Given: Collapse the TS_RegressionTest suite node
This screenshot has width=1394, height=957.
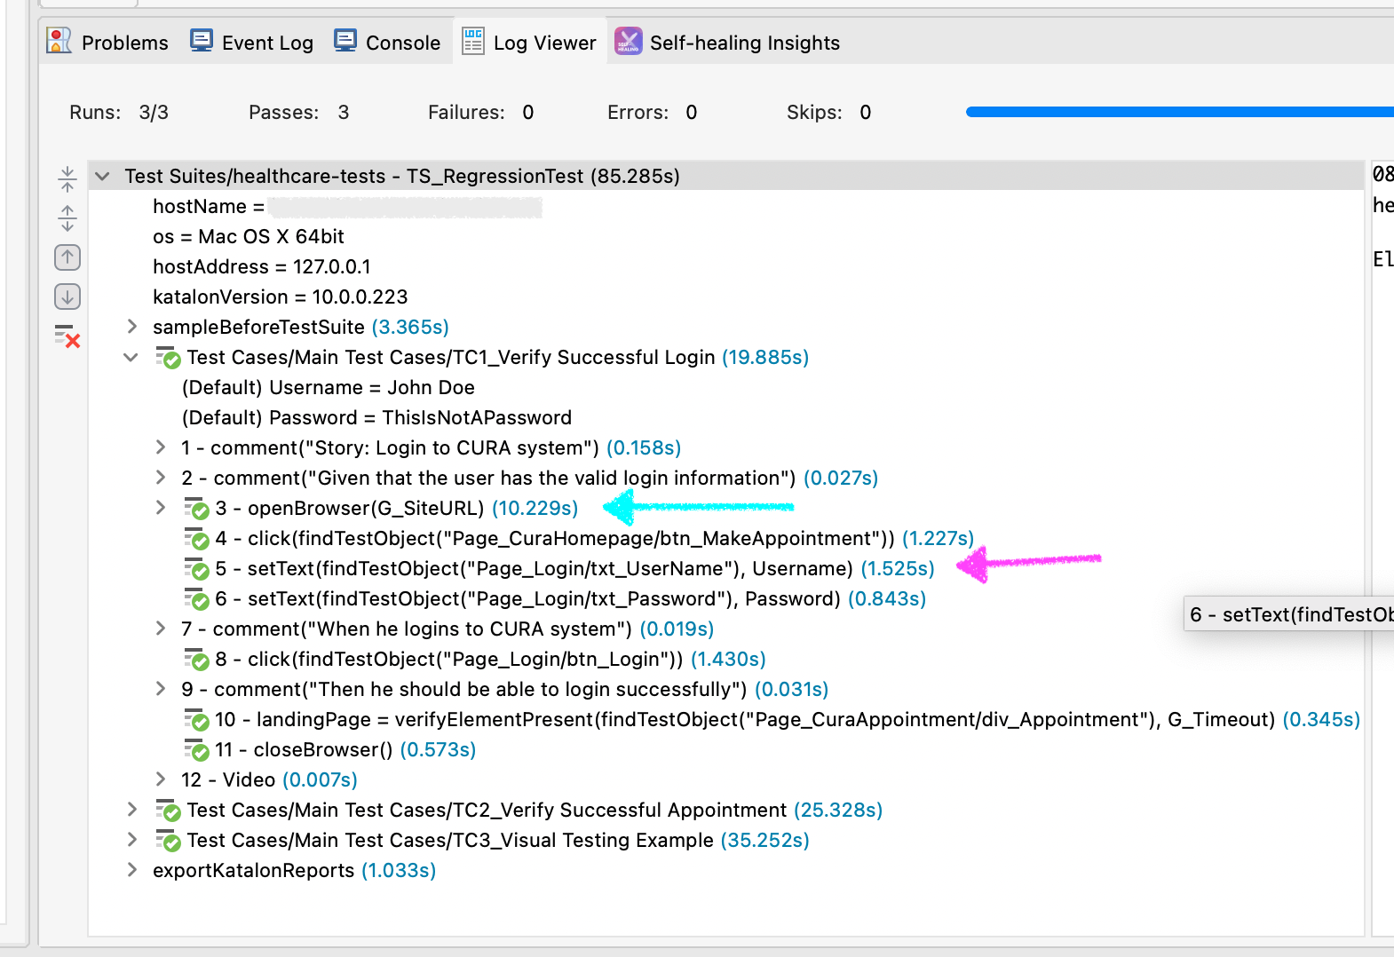Looking at the screenshot, I should coord(103,177).
